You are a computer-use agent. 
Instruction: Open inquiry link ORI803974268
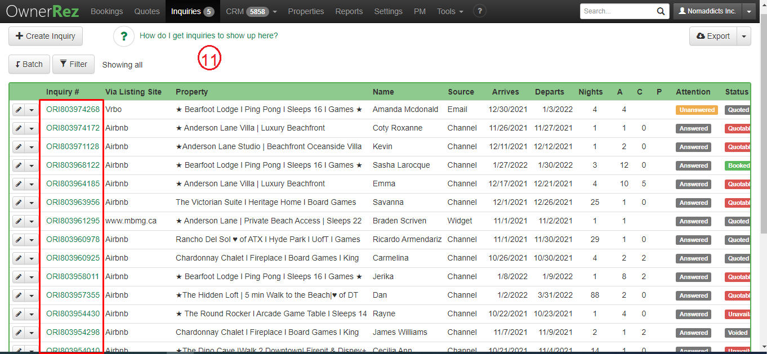pos(73,110)
